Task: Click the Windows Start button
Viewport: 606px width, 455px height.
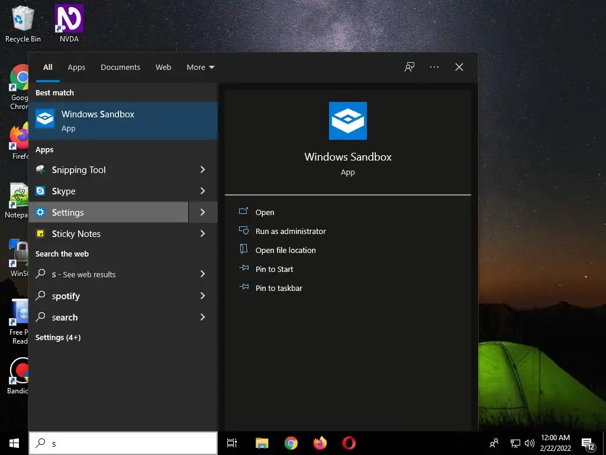Action: click(x=14, y=443)
